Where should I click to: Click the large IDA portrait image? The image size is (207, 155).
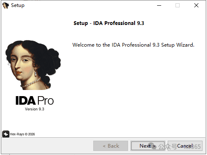33,65
